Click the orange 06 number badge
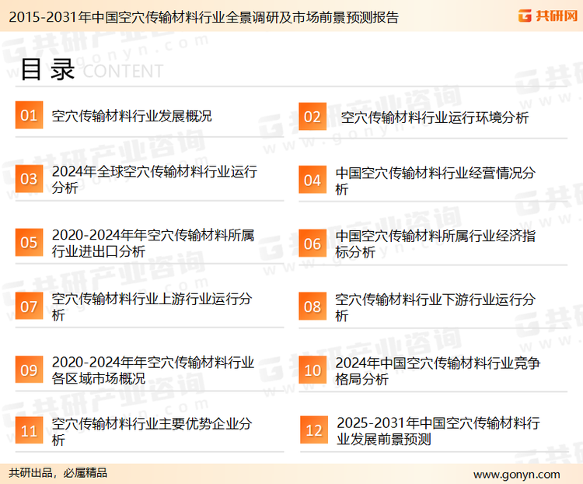 pyautogui.click(x=312, y=244)
